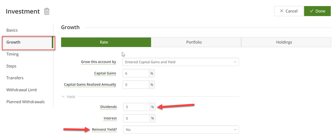Open the Steps sidebar section
This screenshot has height=140, width=336.
(11, 66)
